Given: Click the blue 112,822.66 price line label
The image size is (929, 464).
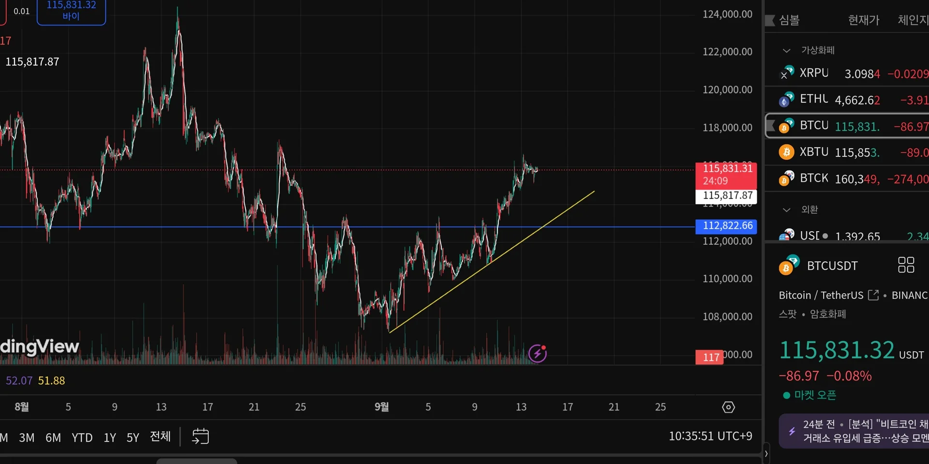Looking at the screenshot, I should click(x=726, y=226).
